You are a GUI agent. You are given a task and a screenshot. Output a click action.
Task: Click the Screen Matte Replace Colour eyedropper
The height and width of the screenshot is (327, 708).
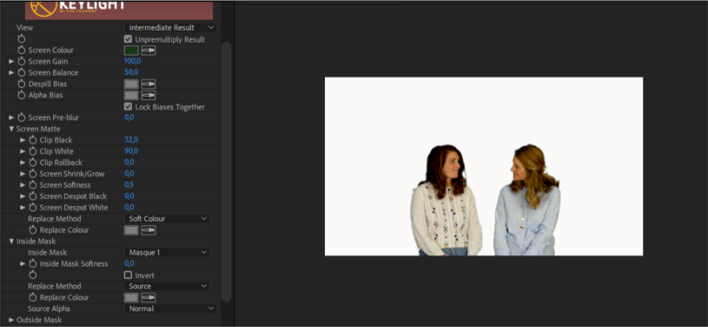149,230
